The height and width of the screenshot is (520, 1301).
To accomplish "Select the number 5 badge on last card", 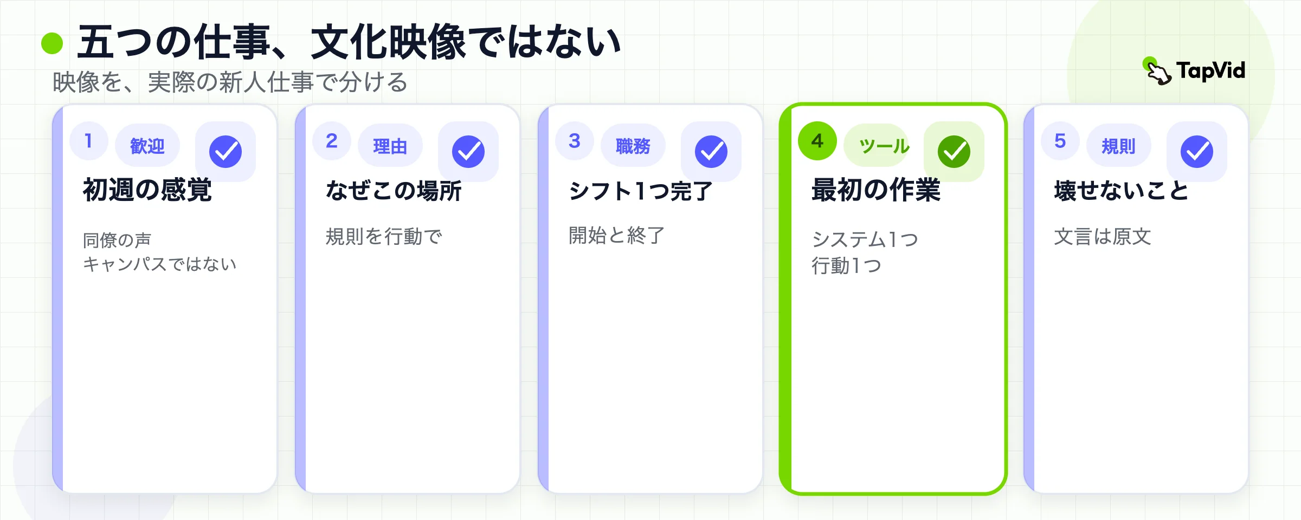I will 1060,141.
